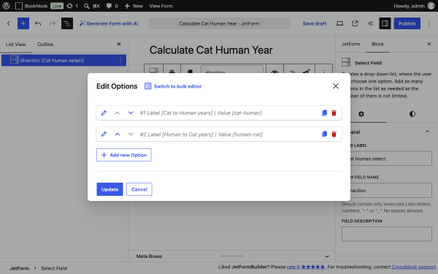This screenshot has height=274, width=438.
Task: Open editor options three-dot menu
Action: (x=429, y=23)
